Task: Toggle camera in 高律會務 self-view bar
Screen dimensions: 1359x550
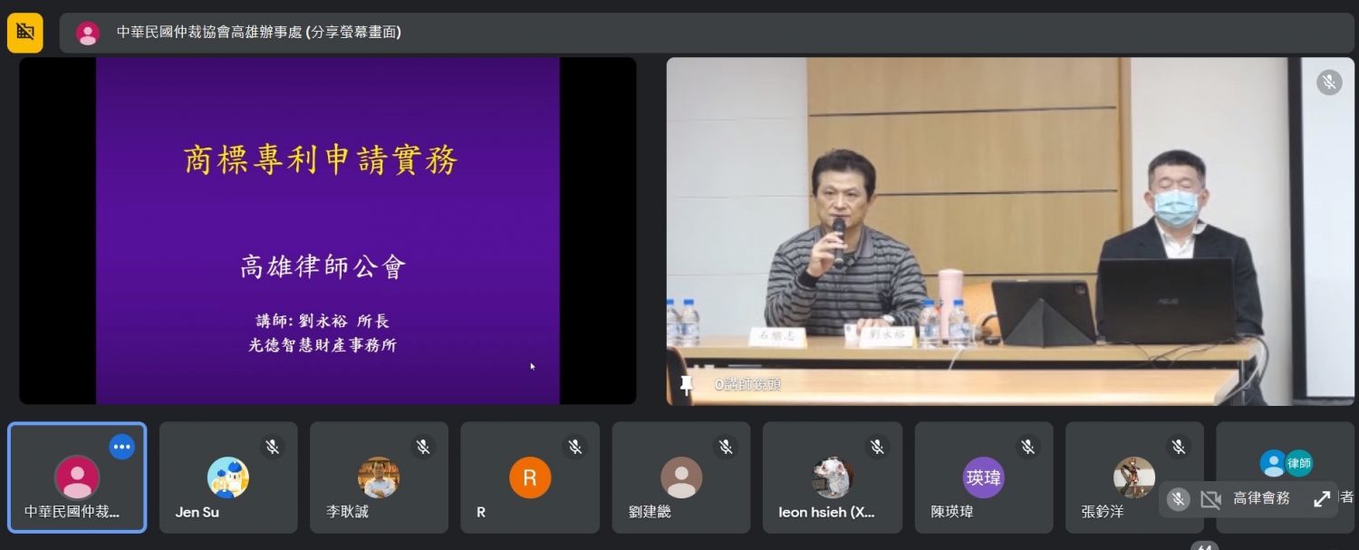Action: pyautogui.click(x=1210, y=499)
